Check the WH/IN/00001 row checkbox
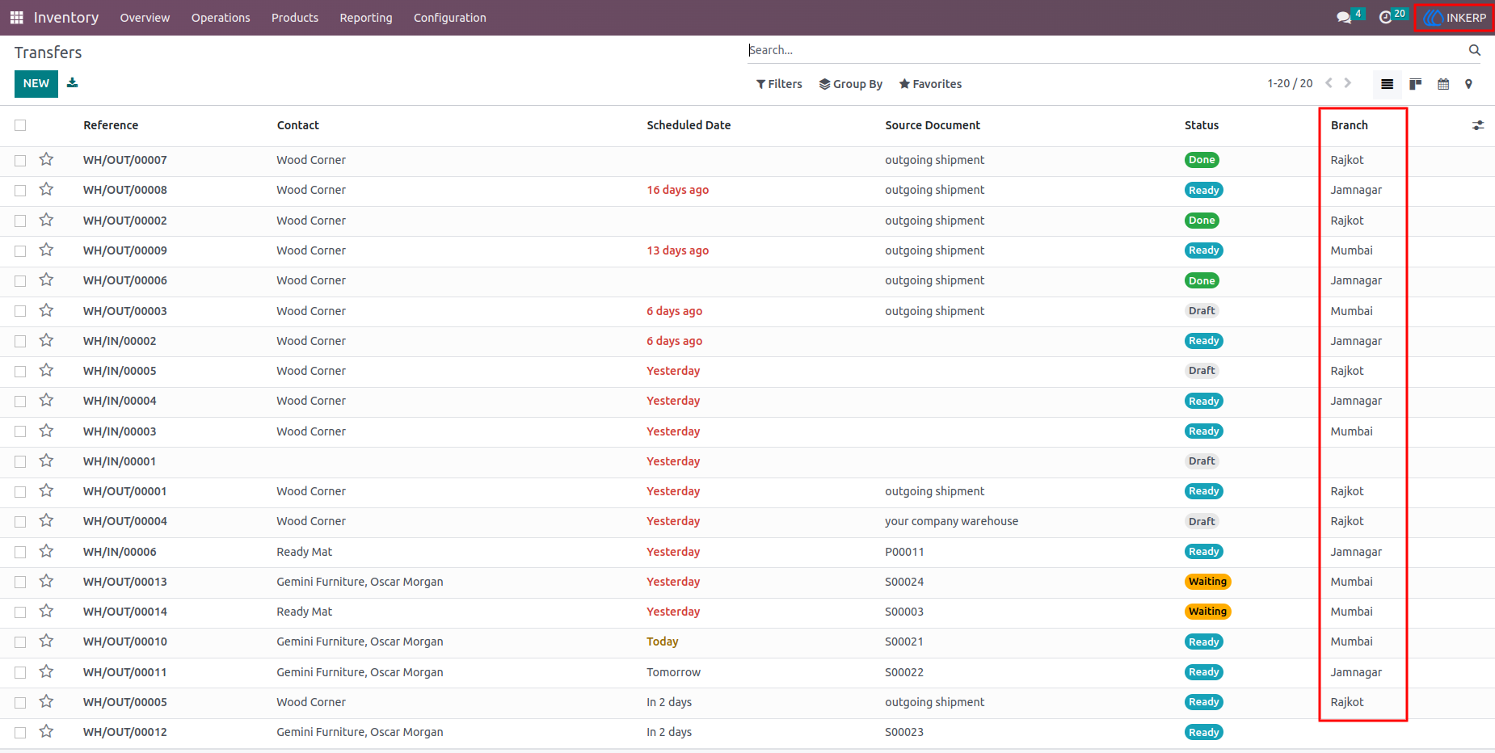 [x=20, y=461]
